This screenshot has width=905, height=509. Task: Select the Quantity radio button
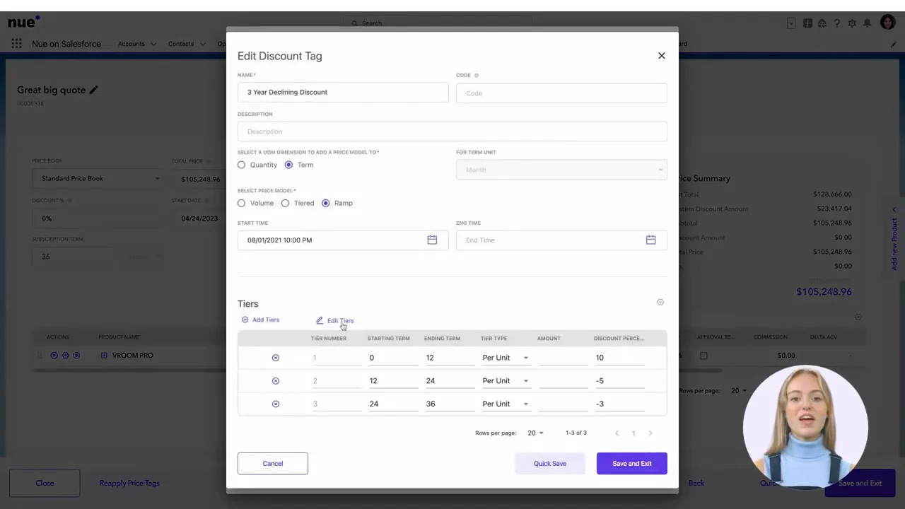(x=242, y=165)
